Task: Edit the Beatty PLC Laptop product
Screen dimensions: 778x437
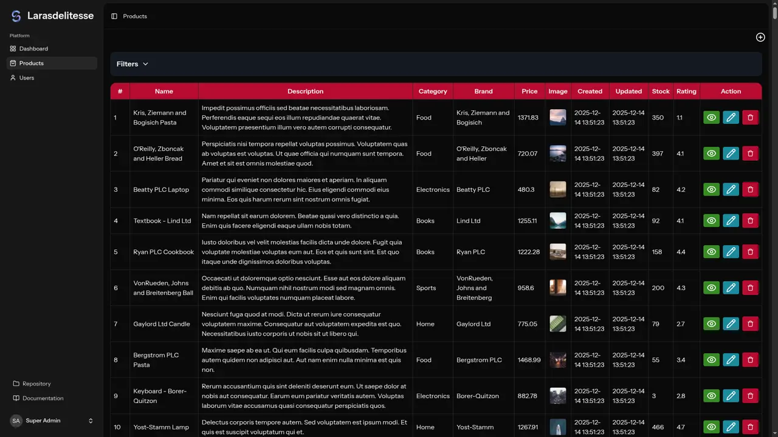Action: 731,189
